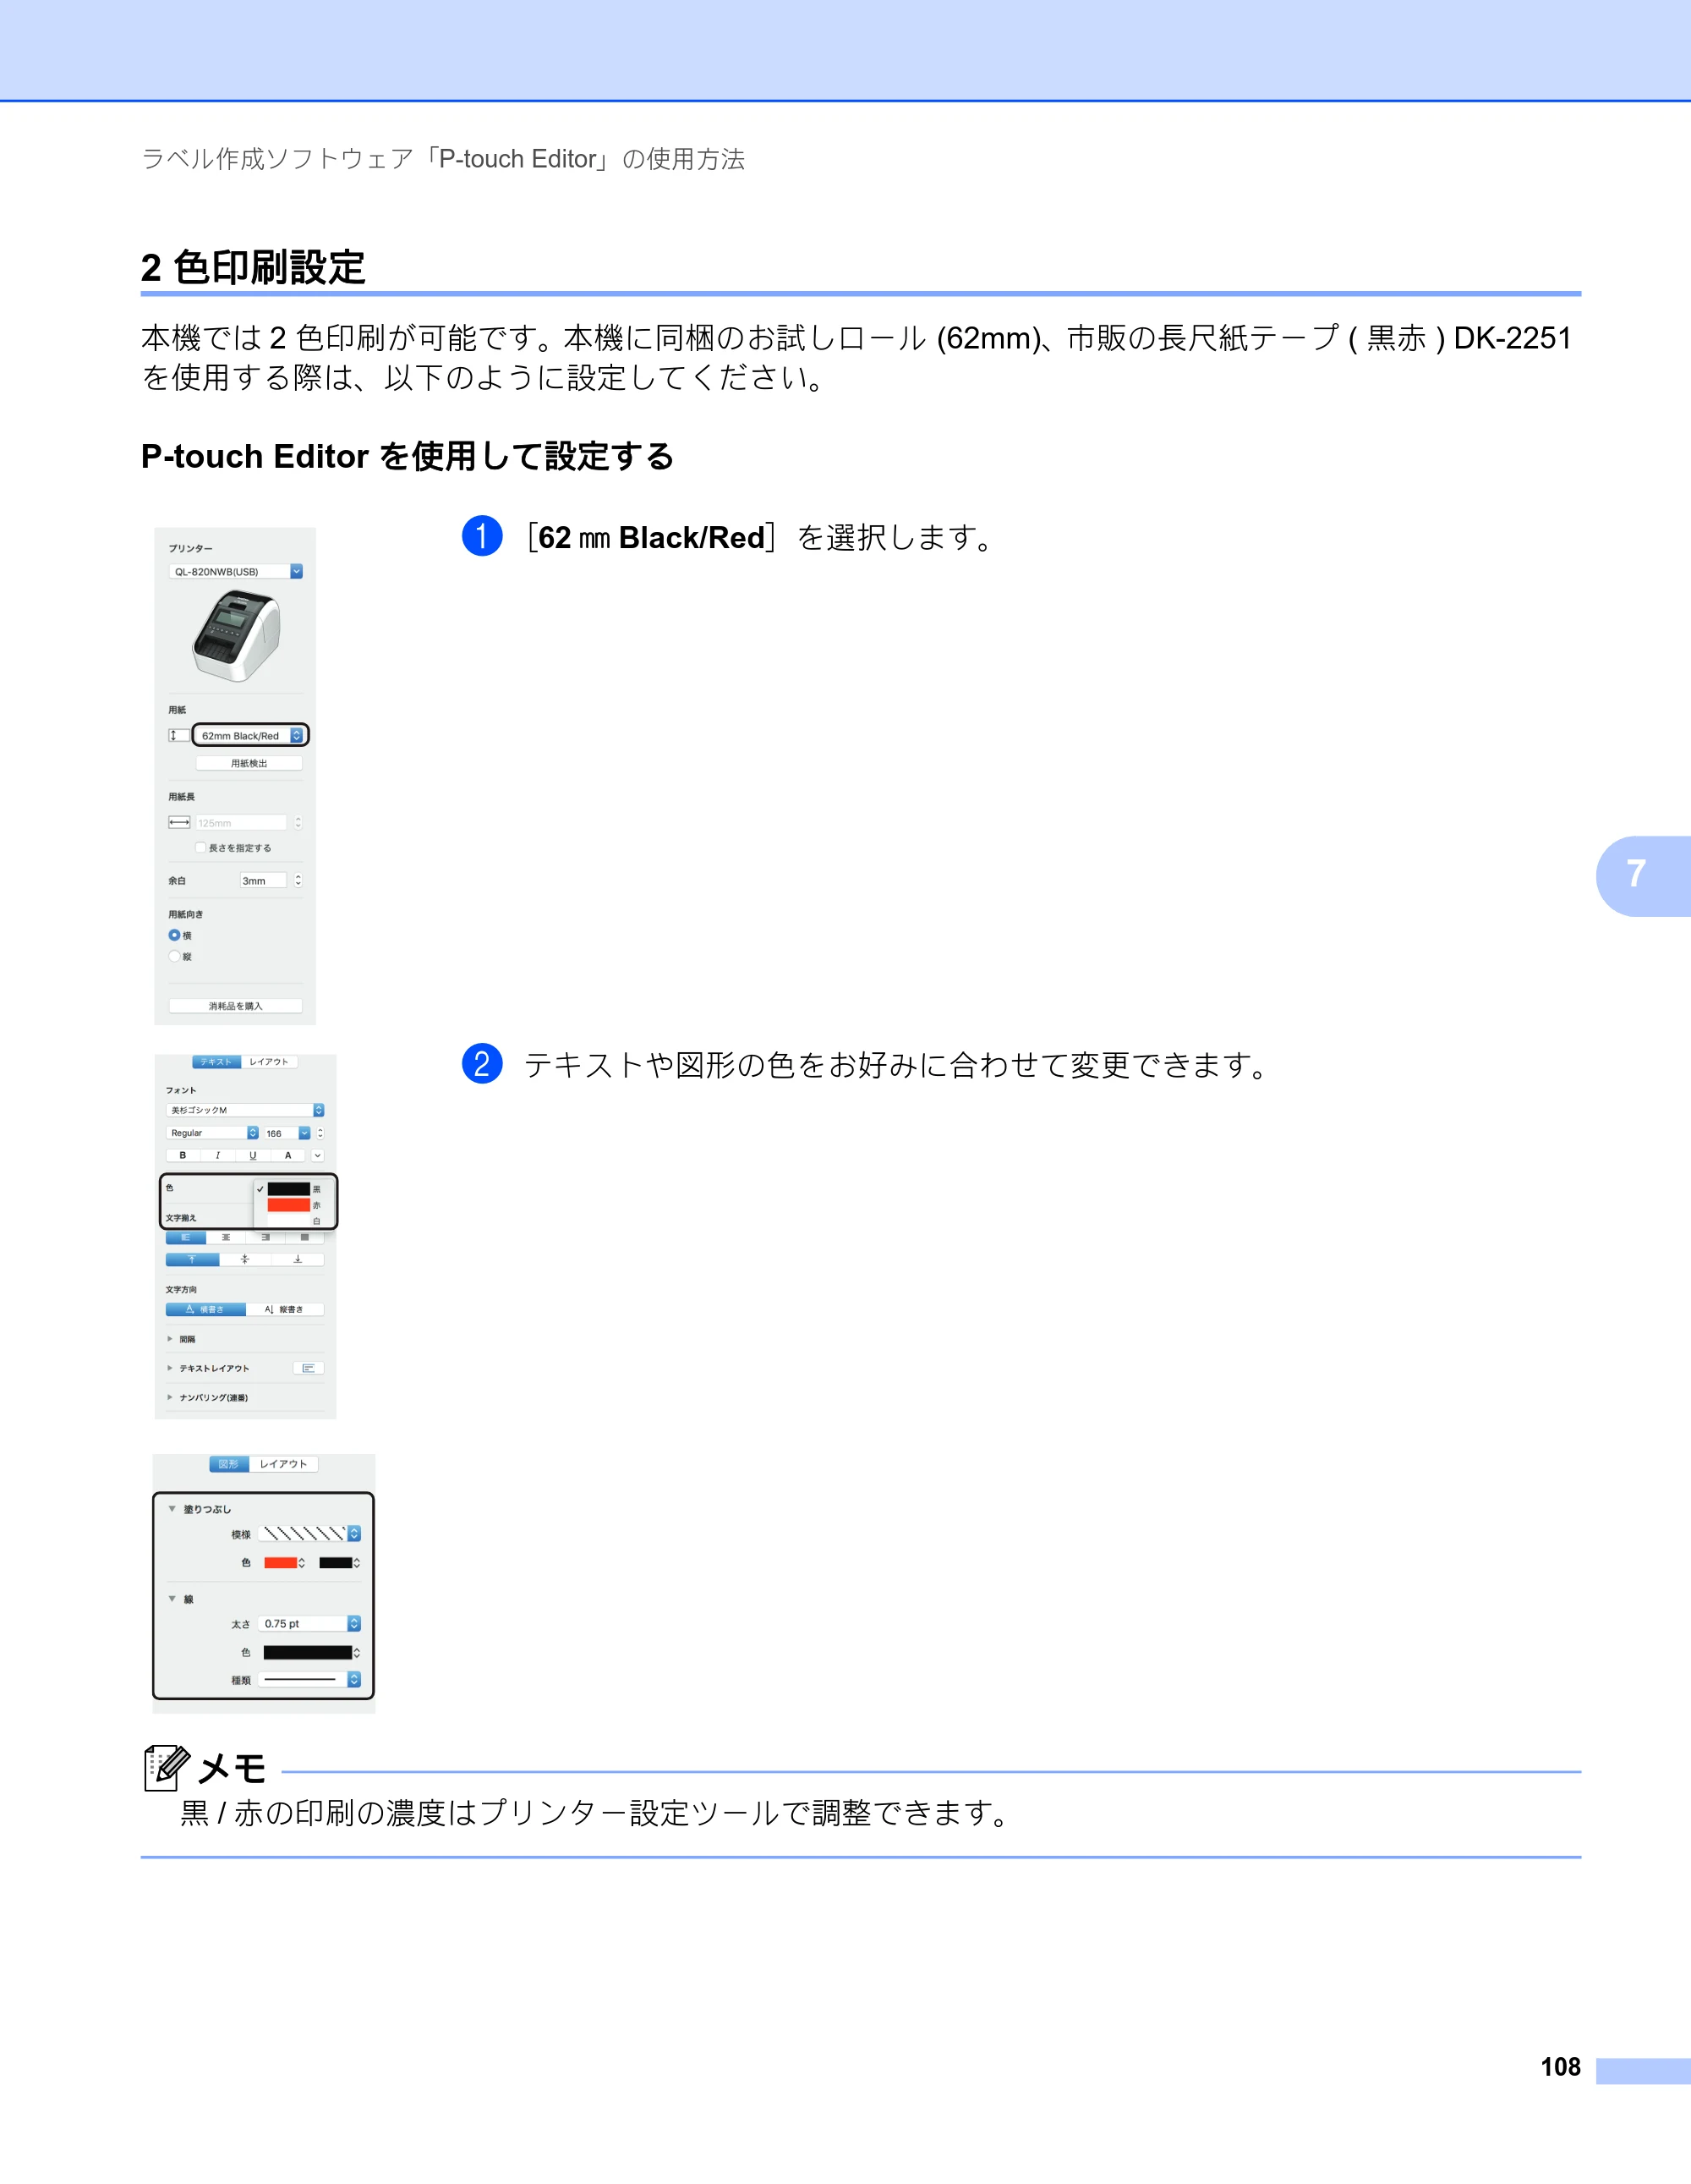Click the red fill color swatch

coord(281,1563)
